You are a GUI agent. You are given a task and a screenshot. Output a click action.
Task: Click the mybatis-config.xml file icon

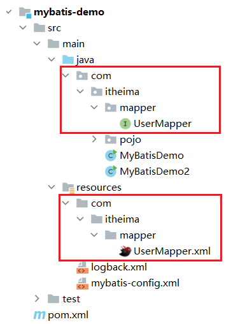point(82,284)
